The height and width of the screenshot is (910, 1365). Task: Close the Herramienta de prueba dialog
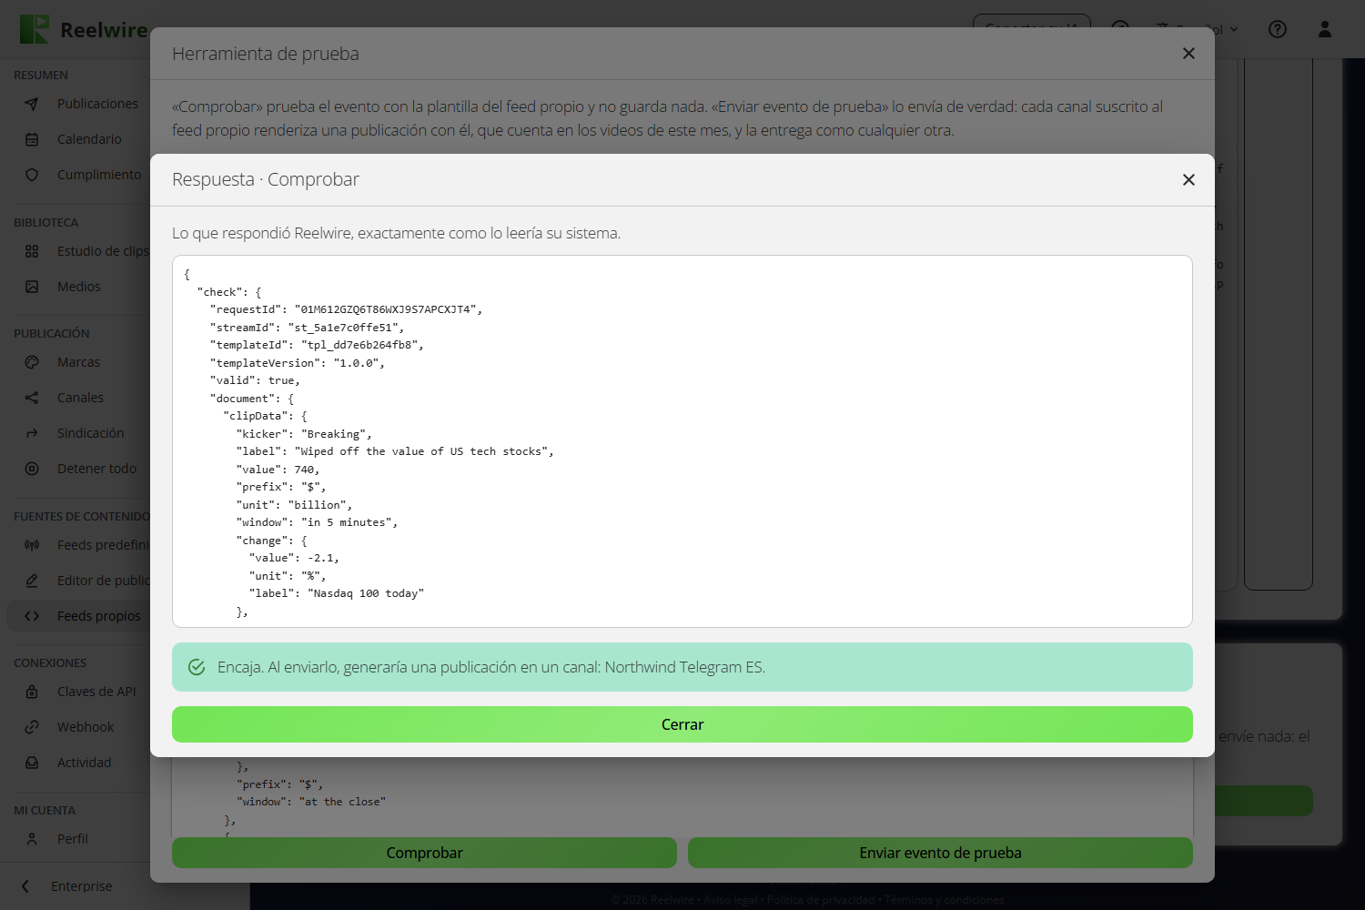1188,54
